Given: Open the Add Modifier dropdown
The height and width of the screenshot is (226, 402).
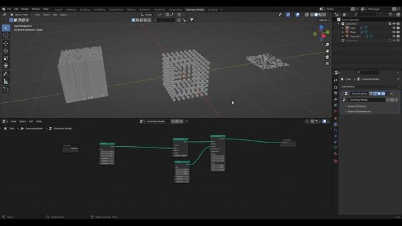Looking at the screenshot, I should 370,87.
